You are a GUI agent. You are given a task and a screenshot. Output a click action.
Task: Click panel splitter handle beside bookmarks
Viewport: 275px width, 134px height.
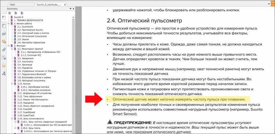pos(76,101)
